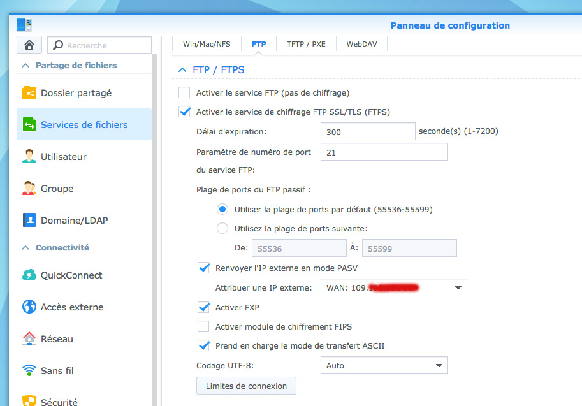
Task: Enable the unencrypted FTP service checkbox
Action: [x=185, y=92]
